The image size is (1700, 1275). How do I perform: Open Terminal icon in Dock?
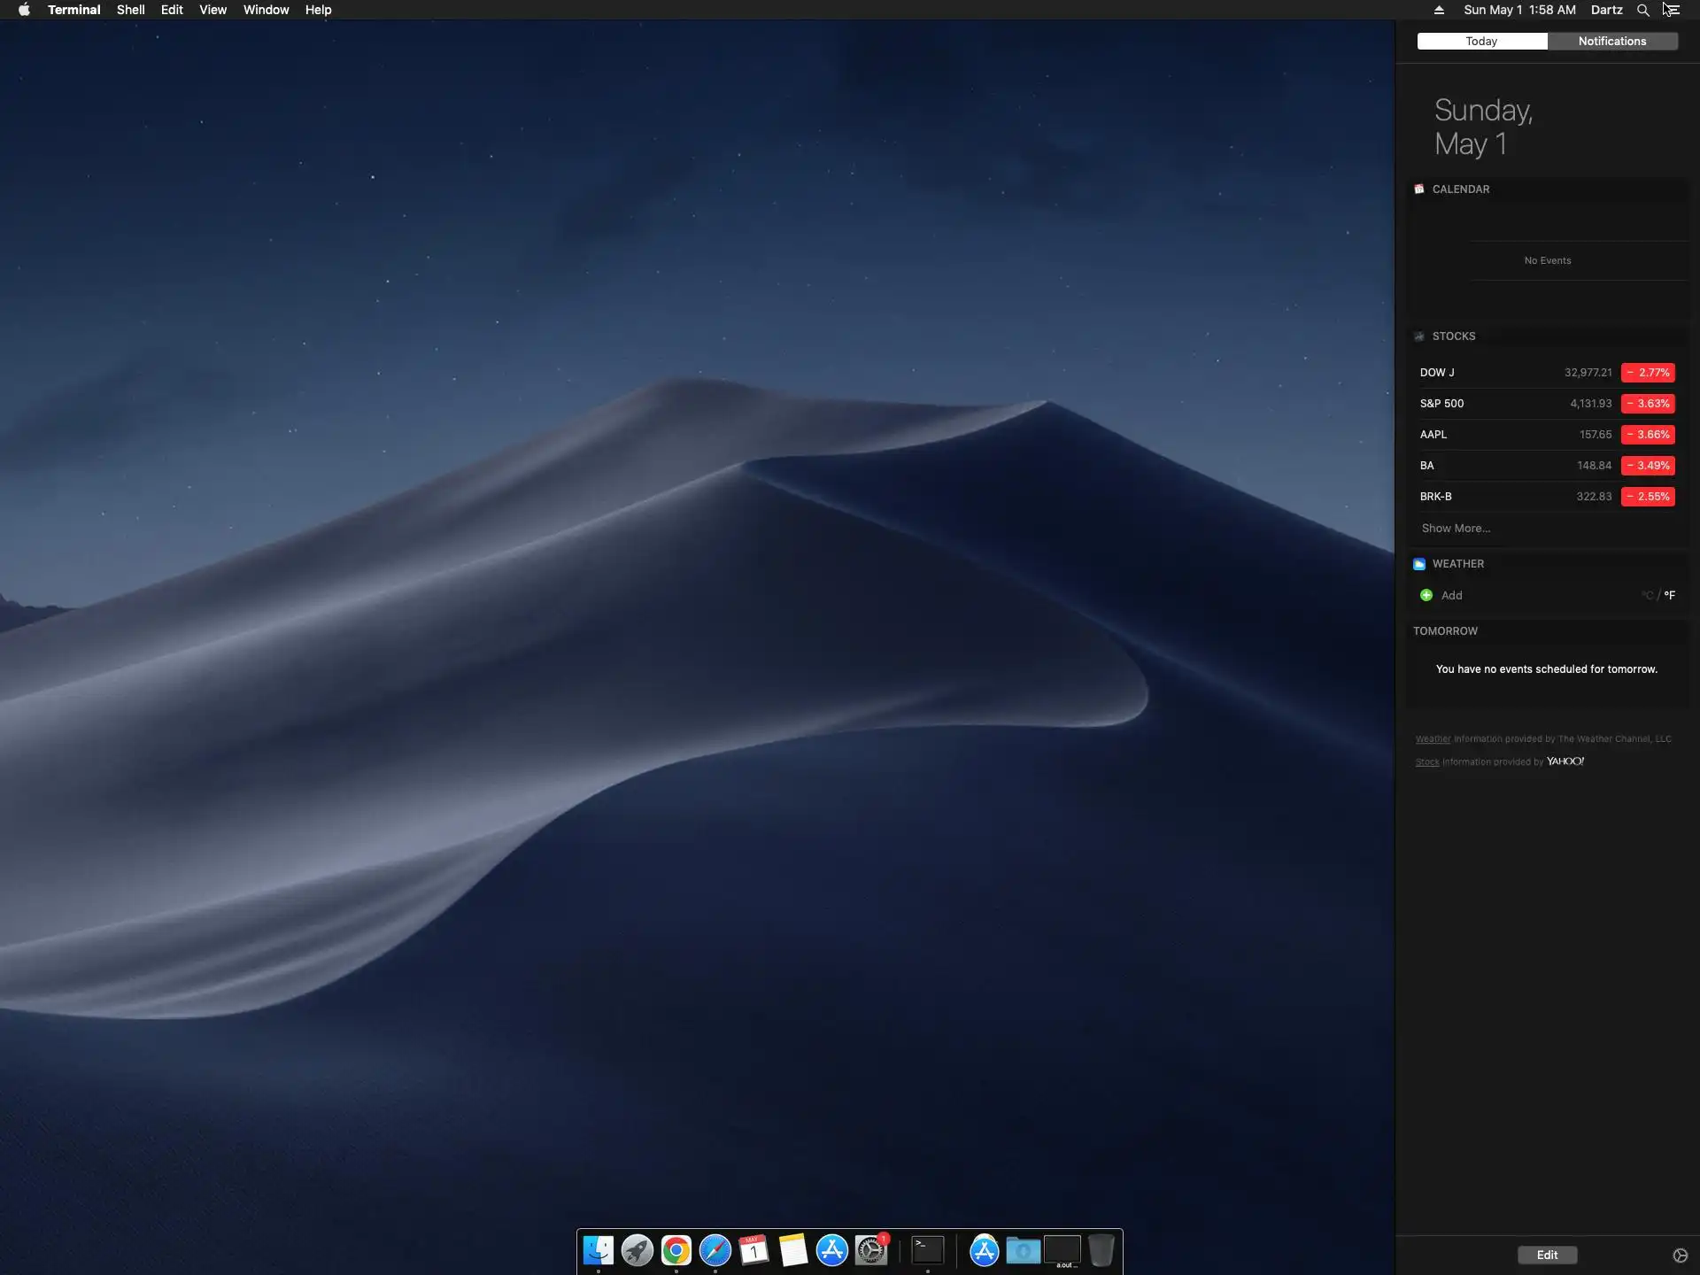point(927,1249)
